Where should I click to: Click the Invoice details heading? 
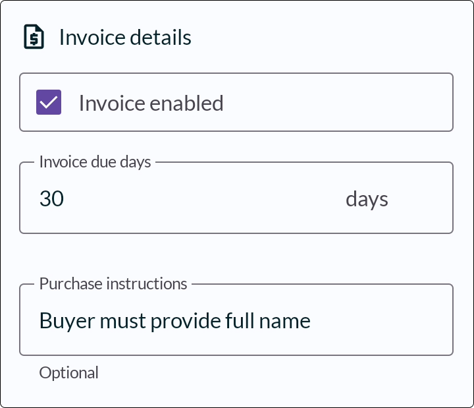click(x=125, y=38)
